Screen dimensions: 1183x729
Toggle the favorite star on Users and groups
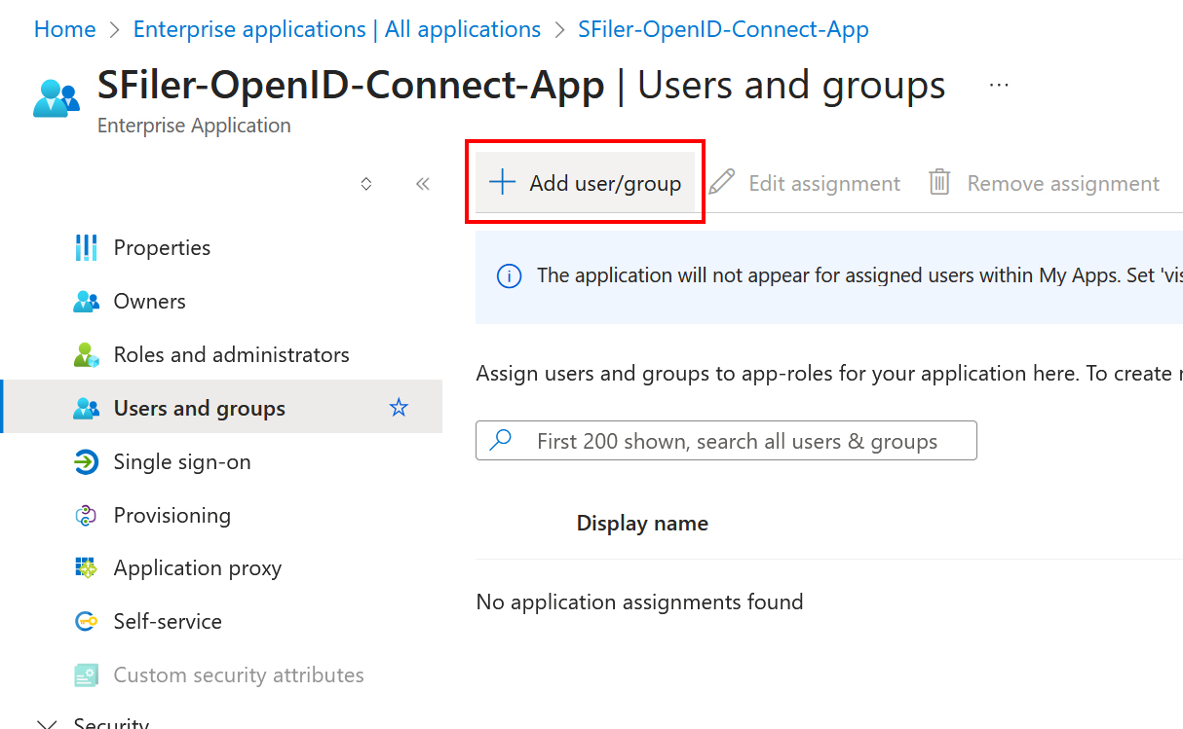tap(399, 408)
